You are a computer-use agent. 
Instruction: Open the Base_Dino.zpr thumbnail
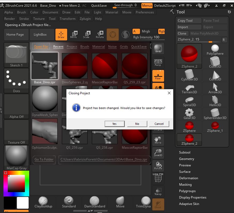45,66
